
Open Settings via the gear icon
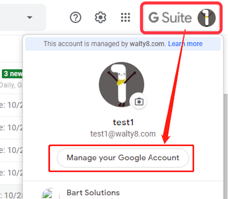click(100, 17)
